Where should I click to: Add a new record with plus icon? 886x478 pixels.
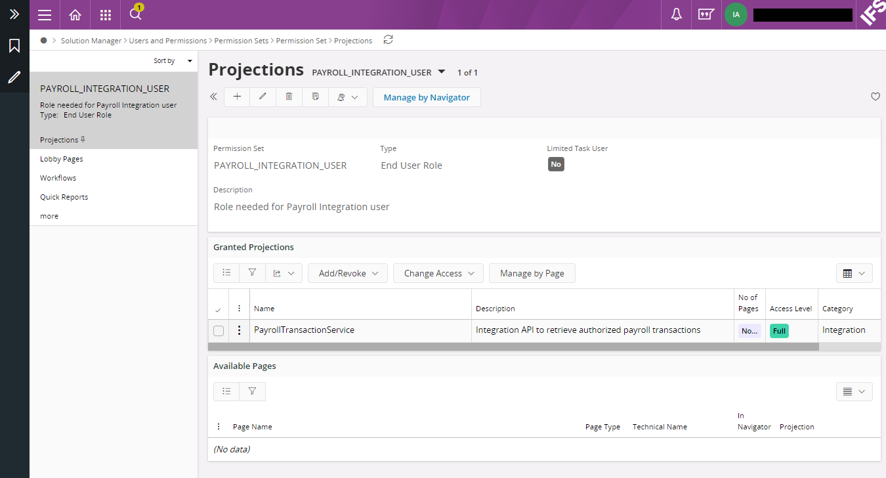[237, 97]
